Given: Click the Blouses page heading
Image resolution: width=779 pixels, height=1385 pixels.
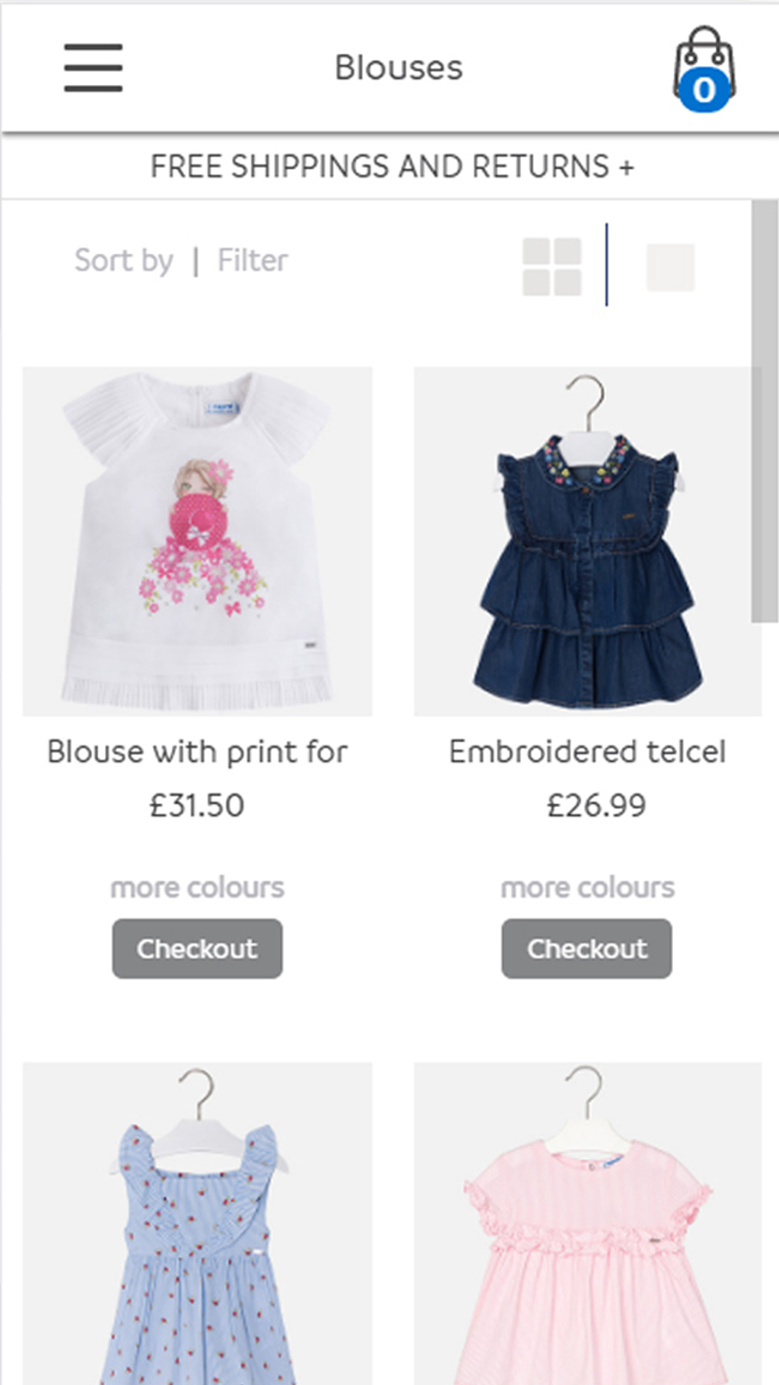Looking at the screenshot, I should 399,68.
